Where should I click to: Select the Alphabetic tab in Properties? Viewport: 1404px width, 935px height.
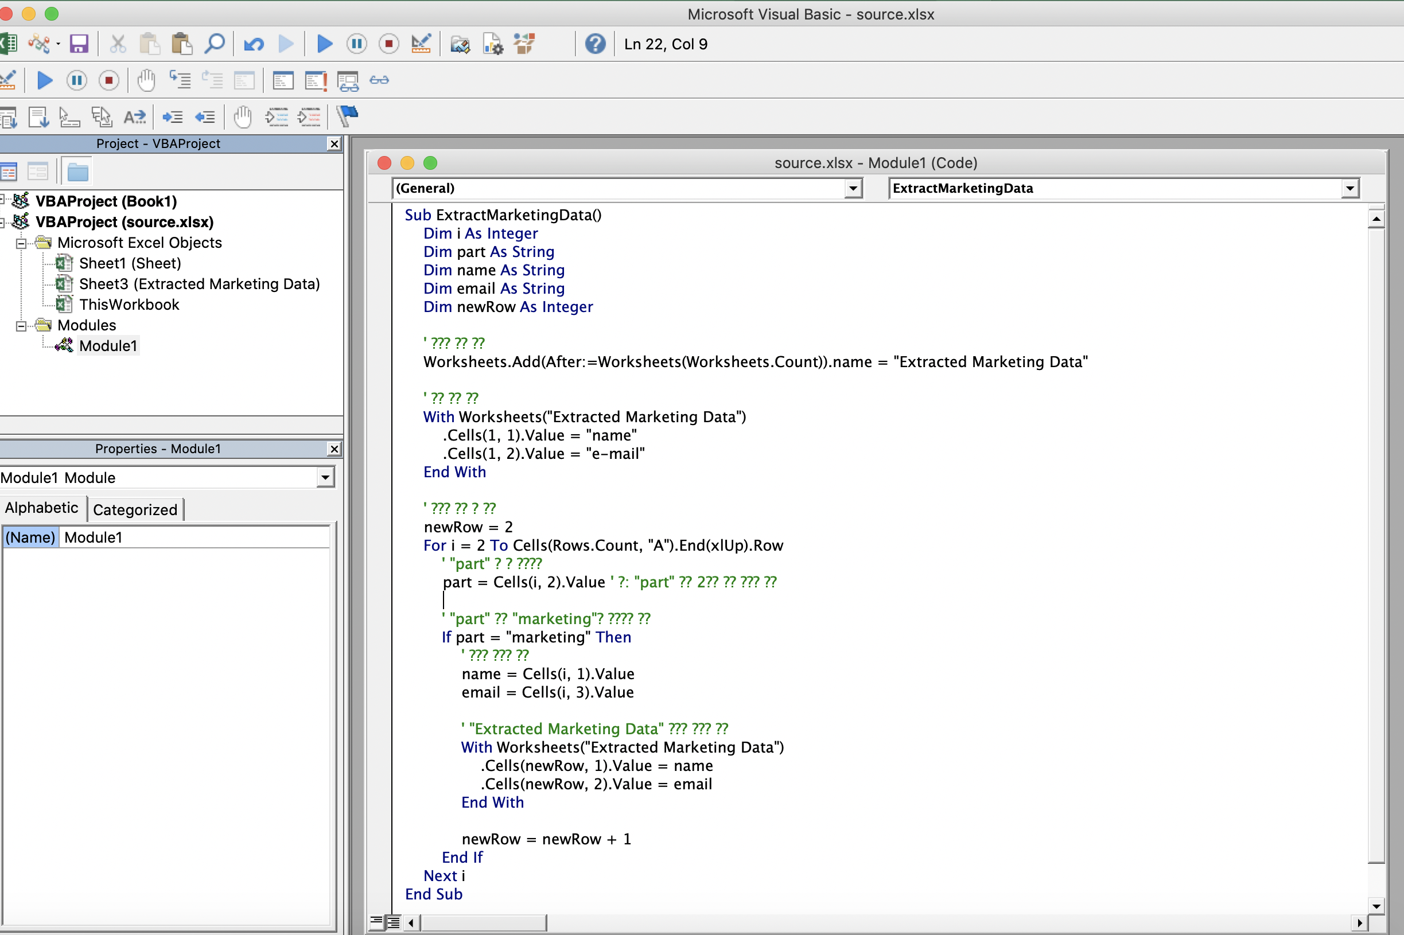click(42, 508)
